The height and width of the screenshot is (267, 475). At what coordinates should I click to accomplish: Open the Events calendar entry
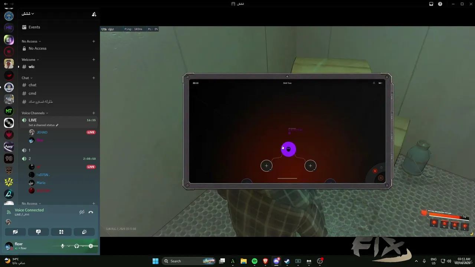[x=59, y=27]
